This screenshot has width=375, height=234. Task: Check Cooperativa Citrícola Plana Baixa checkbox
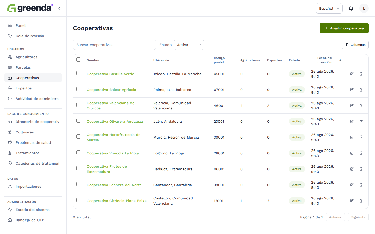(x=78, y=200)
